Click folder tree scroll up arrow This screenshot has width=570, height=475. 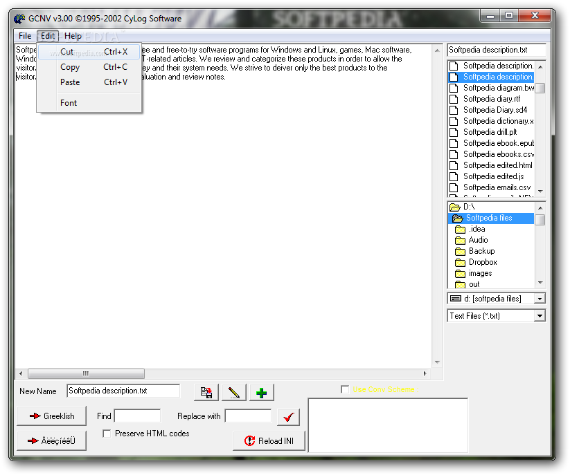coord(540,208)
